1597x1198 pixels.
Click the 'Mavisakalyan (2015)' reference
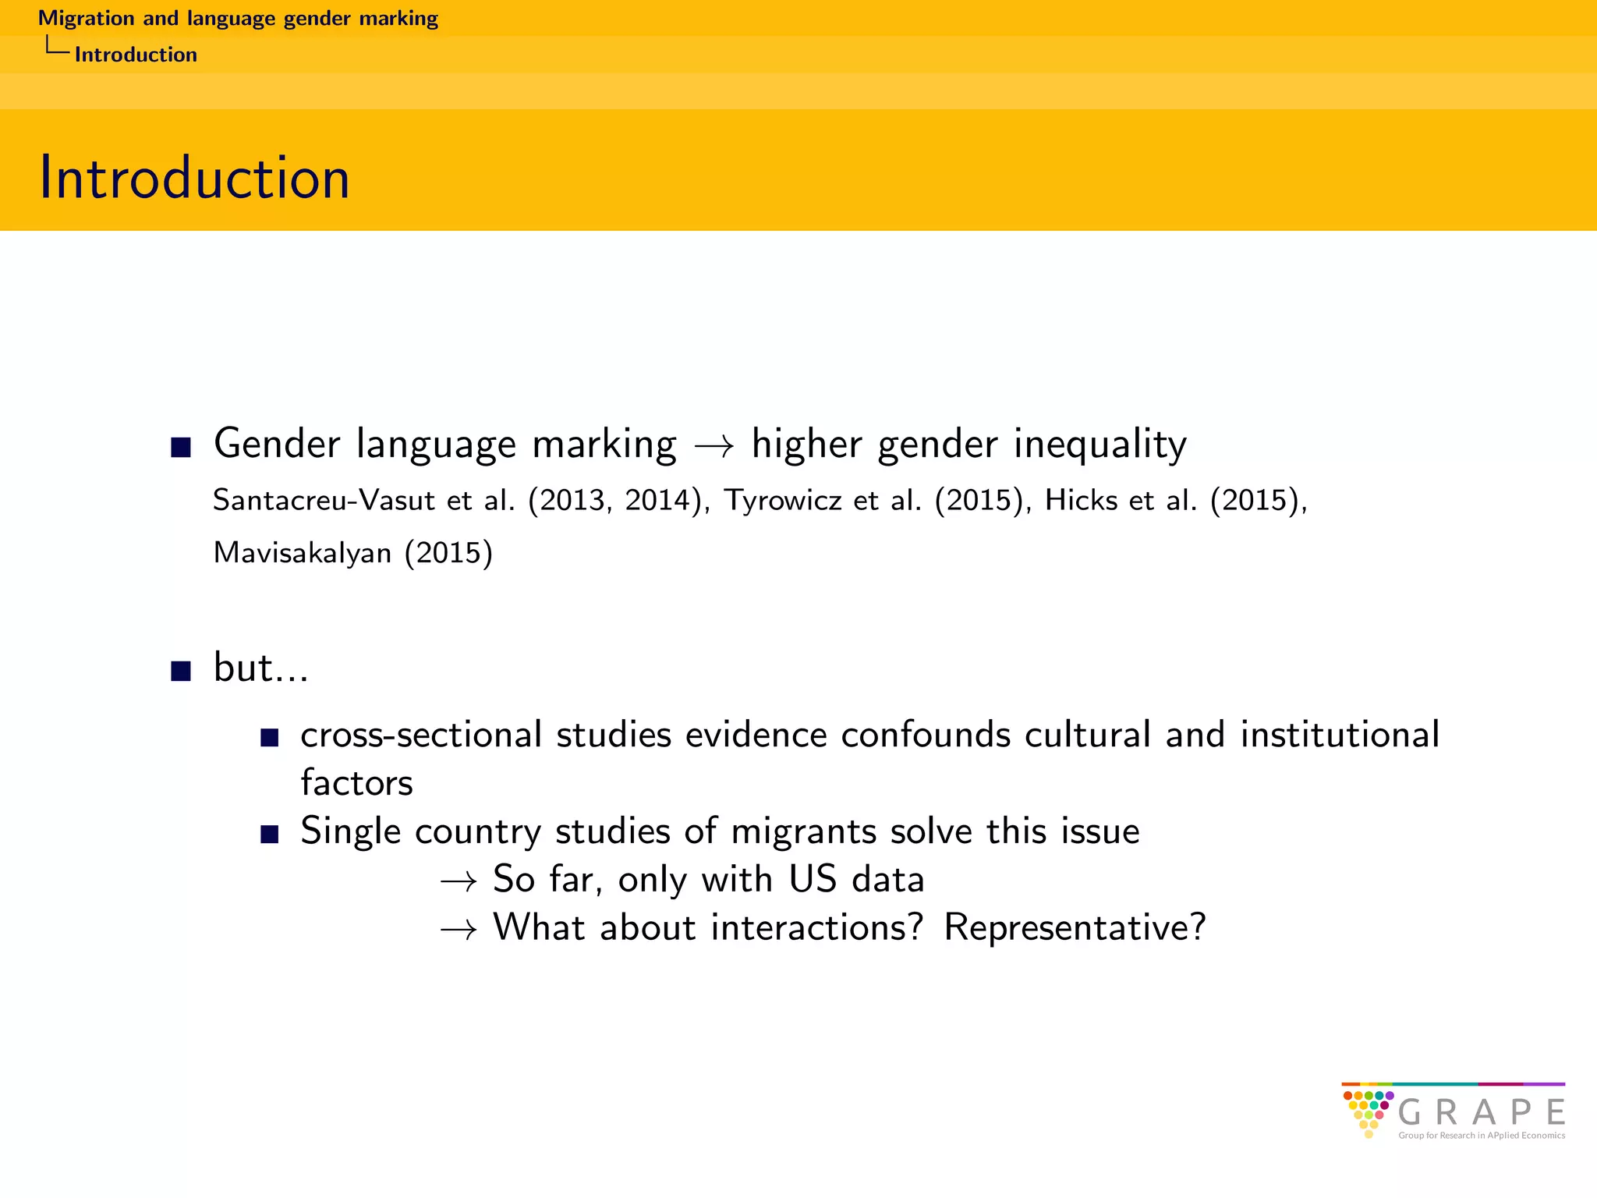[x=353, y=553]
